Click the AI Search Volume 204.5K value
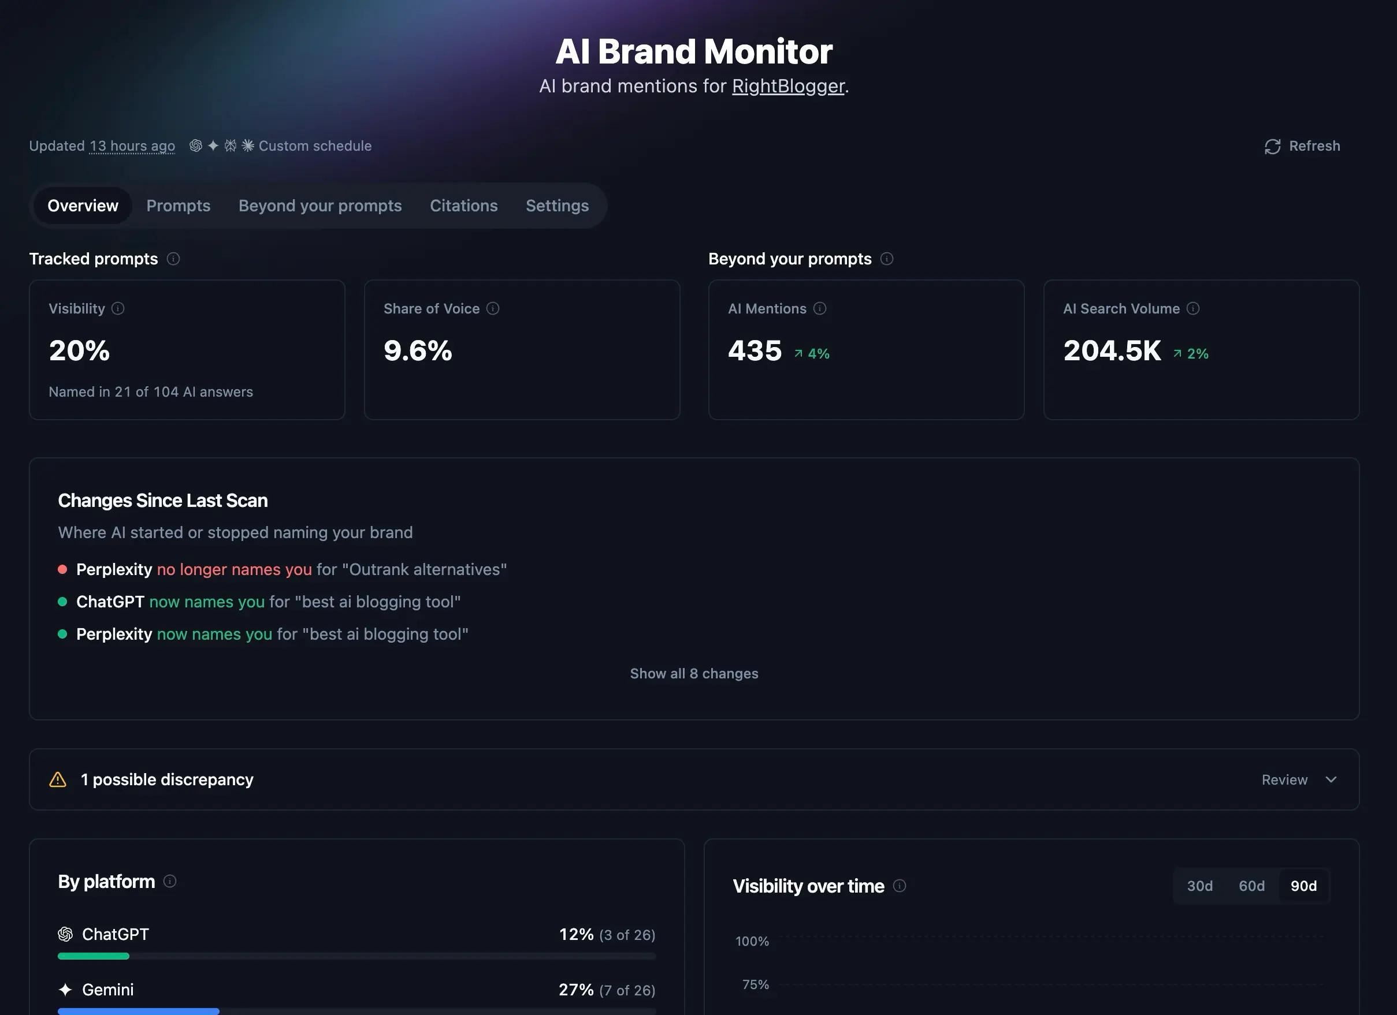Screen dimensions: 1397x1015 pyautogui.click(x=1112, y=351)
